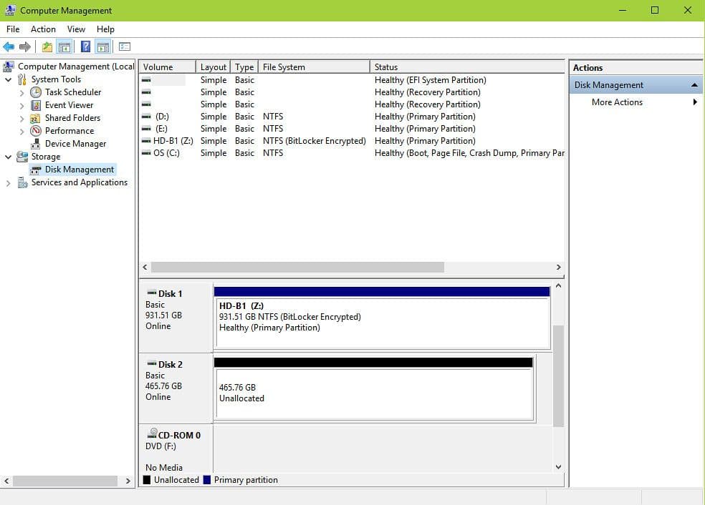This screenshot has height=505, width=705.
Task: Click the drive icon beside (E:) volume
Action: (146, 129)
